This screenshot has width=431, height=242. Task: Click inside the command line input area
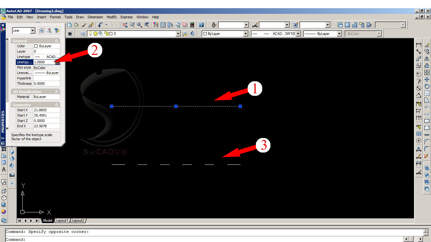[126, 239]
